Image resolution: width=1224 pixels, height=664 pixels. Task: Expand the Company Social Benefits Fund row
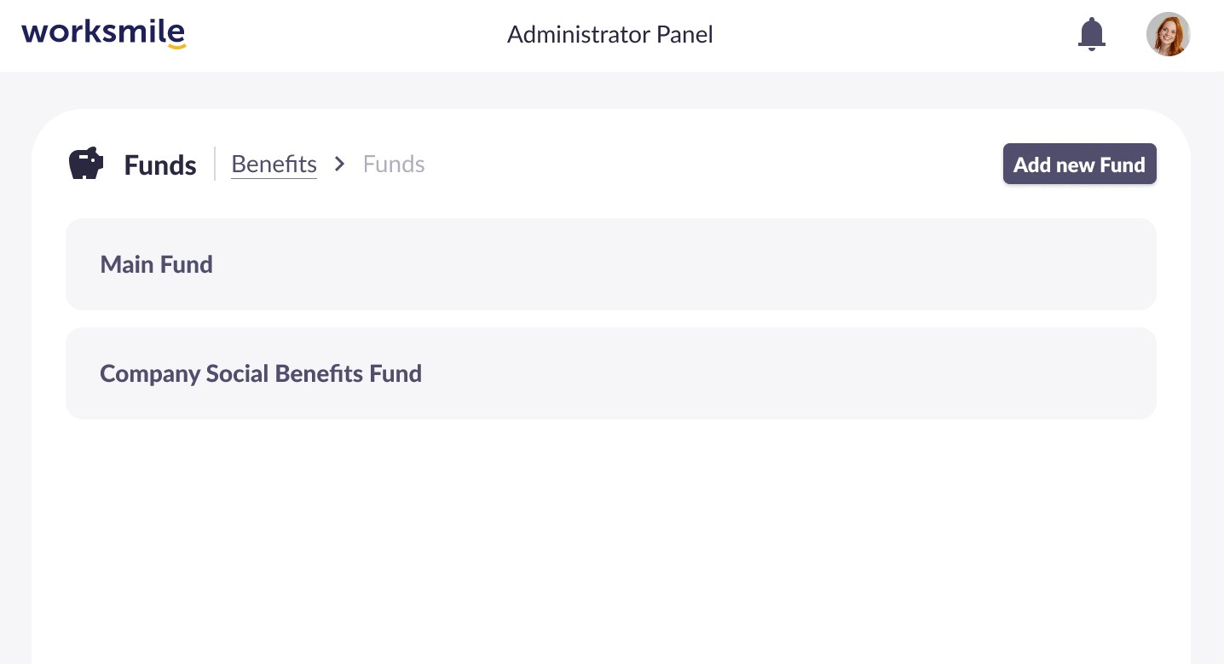pyautogui.click(x=610, y=373)
